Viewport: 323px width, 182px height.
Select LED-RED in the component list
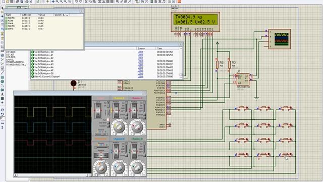(11, 57)
